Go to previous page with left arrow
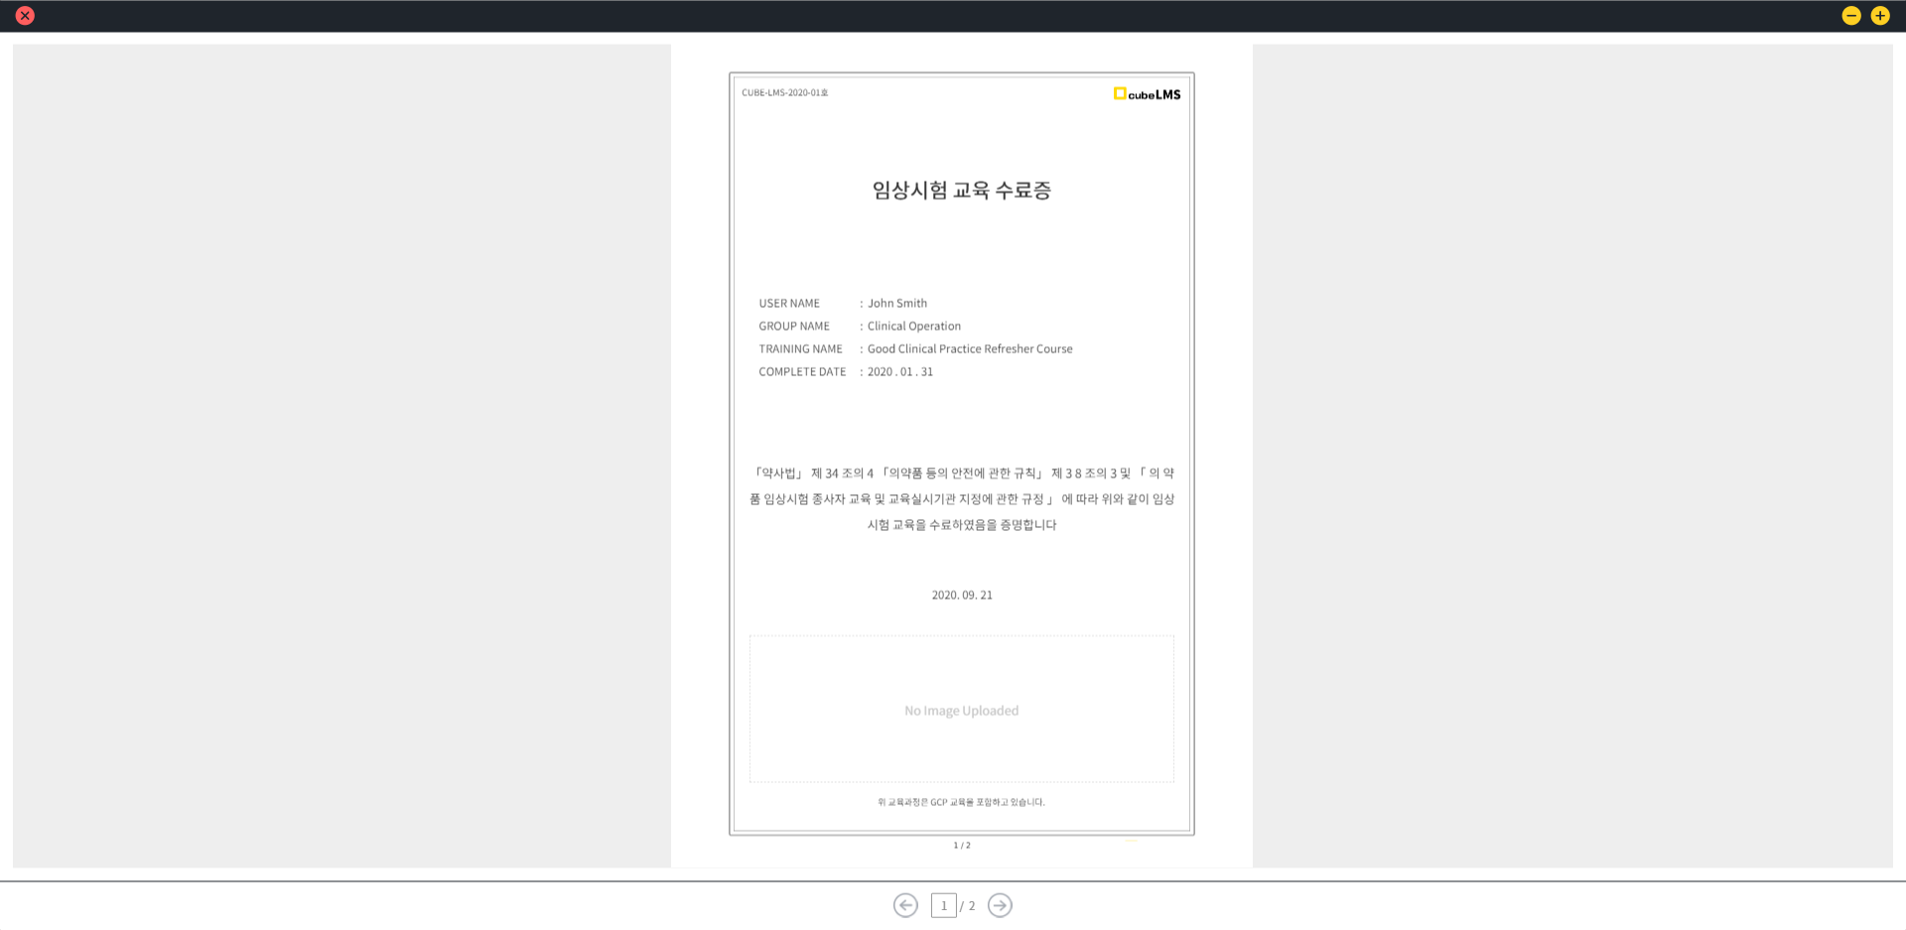This screenshot has height=930, width=1906. 904,905
